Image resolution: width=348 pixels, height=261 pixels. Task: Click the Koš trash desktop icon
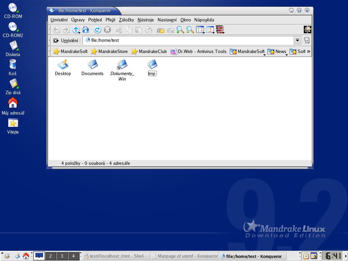(x=13, y=68)
